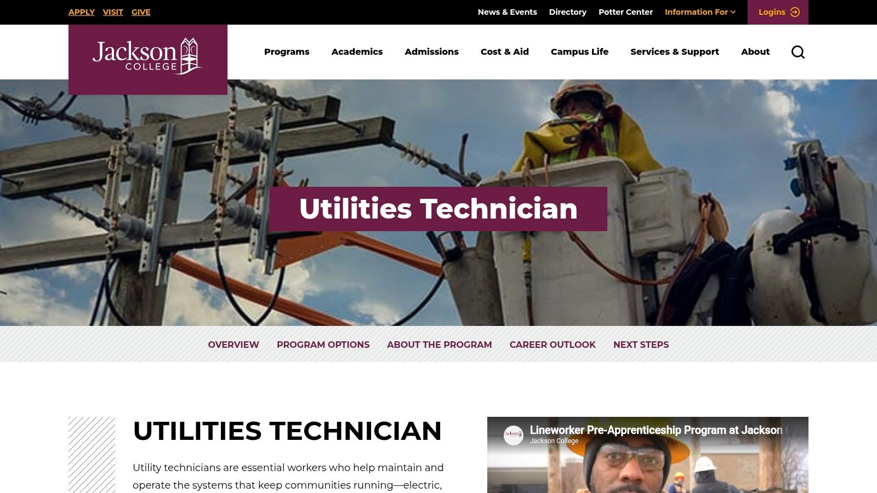Go to the NEXT STEPS section
Screen dimensions: 877x493
(x=641, y=345)
